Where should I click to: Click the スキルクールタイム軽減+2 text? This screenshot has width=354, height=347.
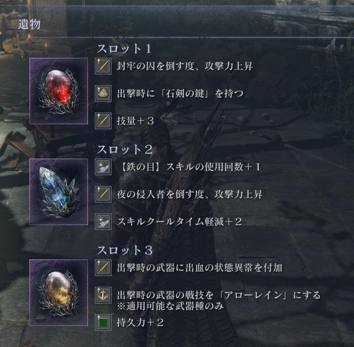click(x=179, y=222)
